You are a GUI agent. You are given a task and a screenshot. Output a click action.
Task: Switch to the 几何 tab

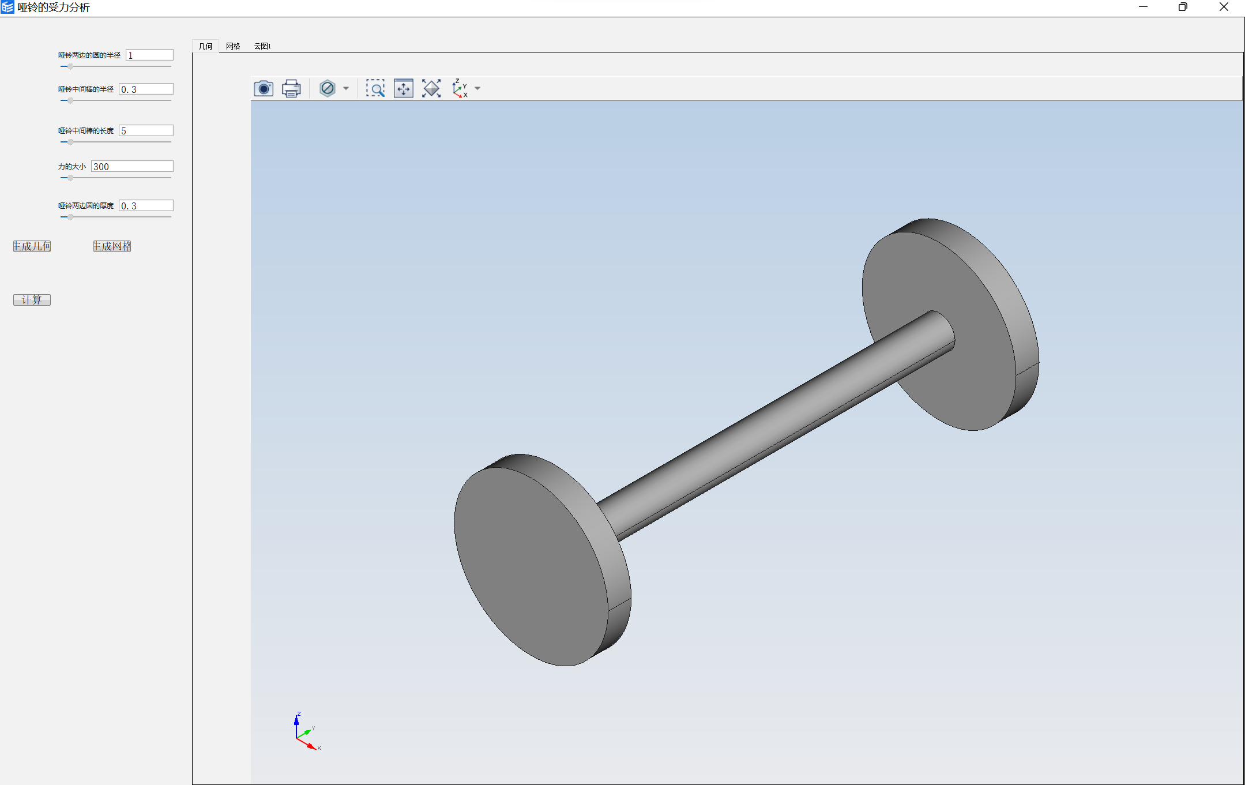point(205,46)
